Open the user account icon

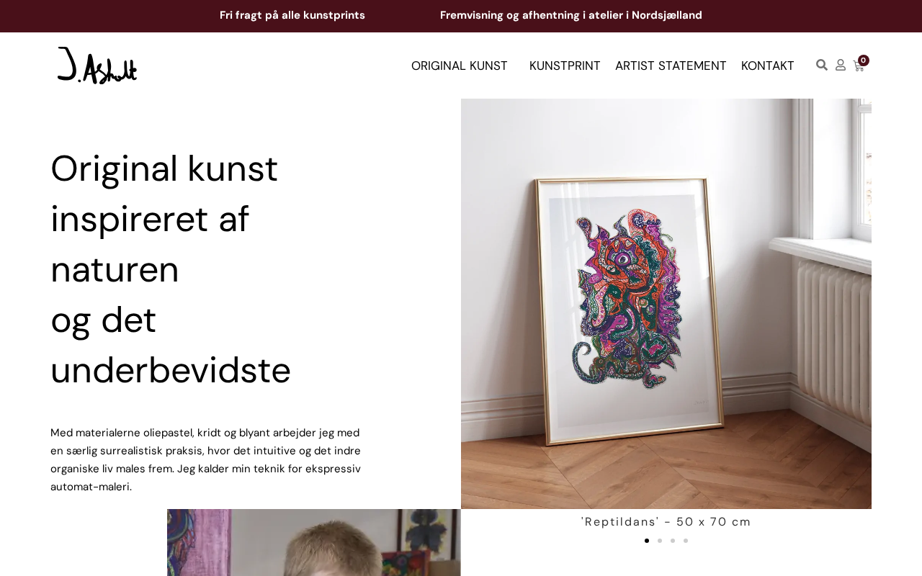[x=841, y=66]
